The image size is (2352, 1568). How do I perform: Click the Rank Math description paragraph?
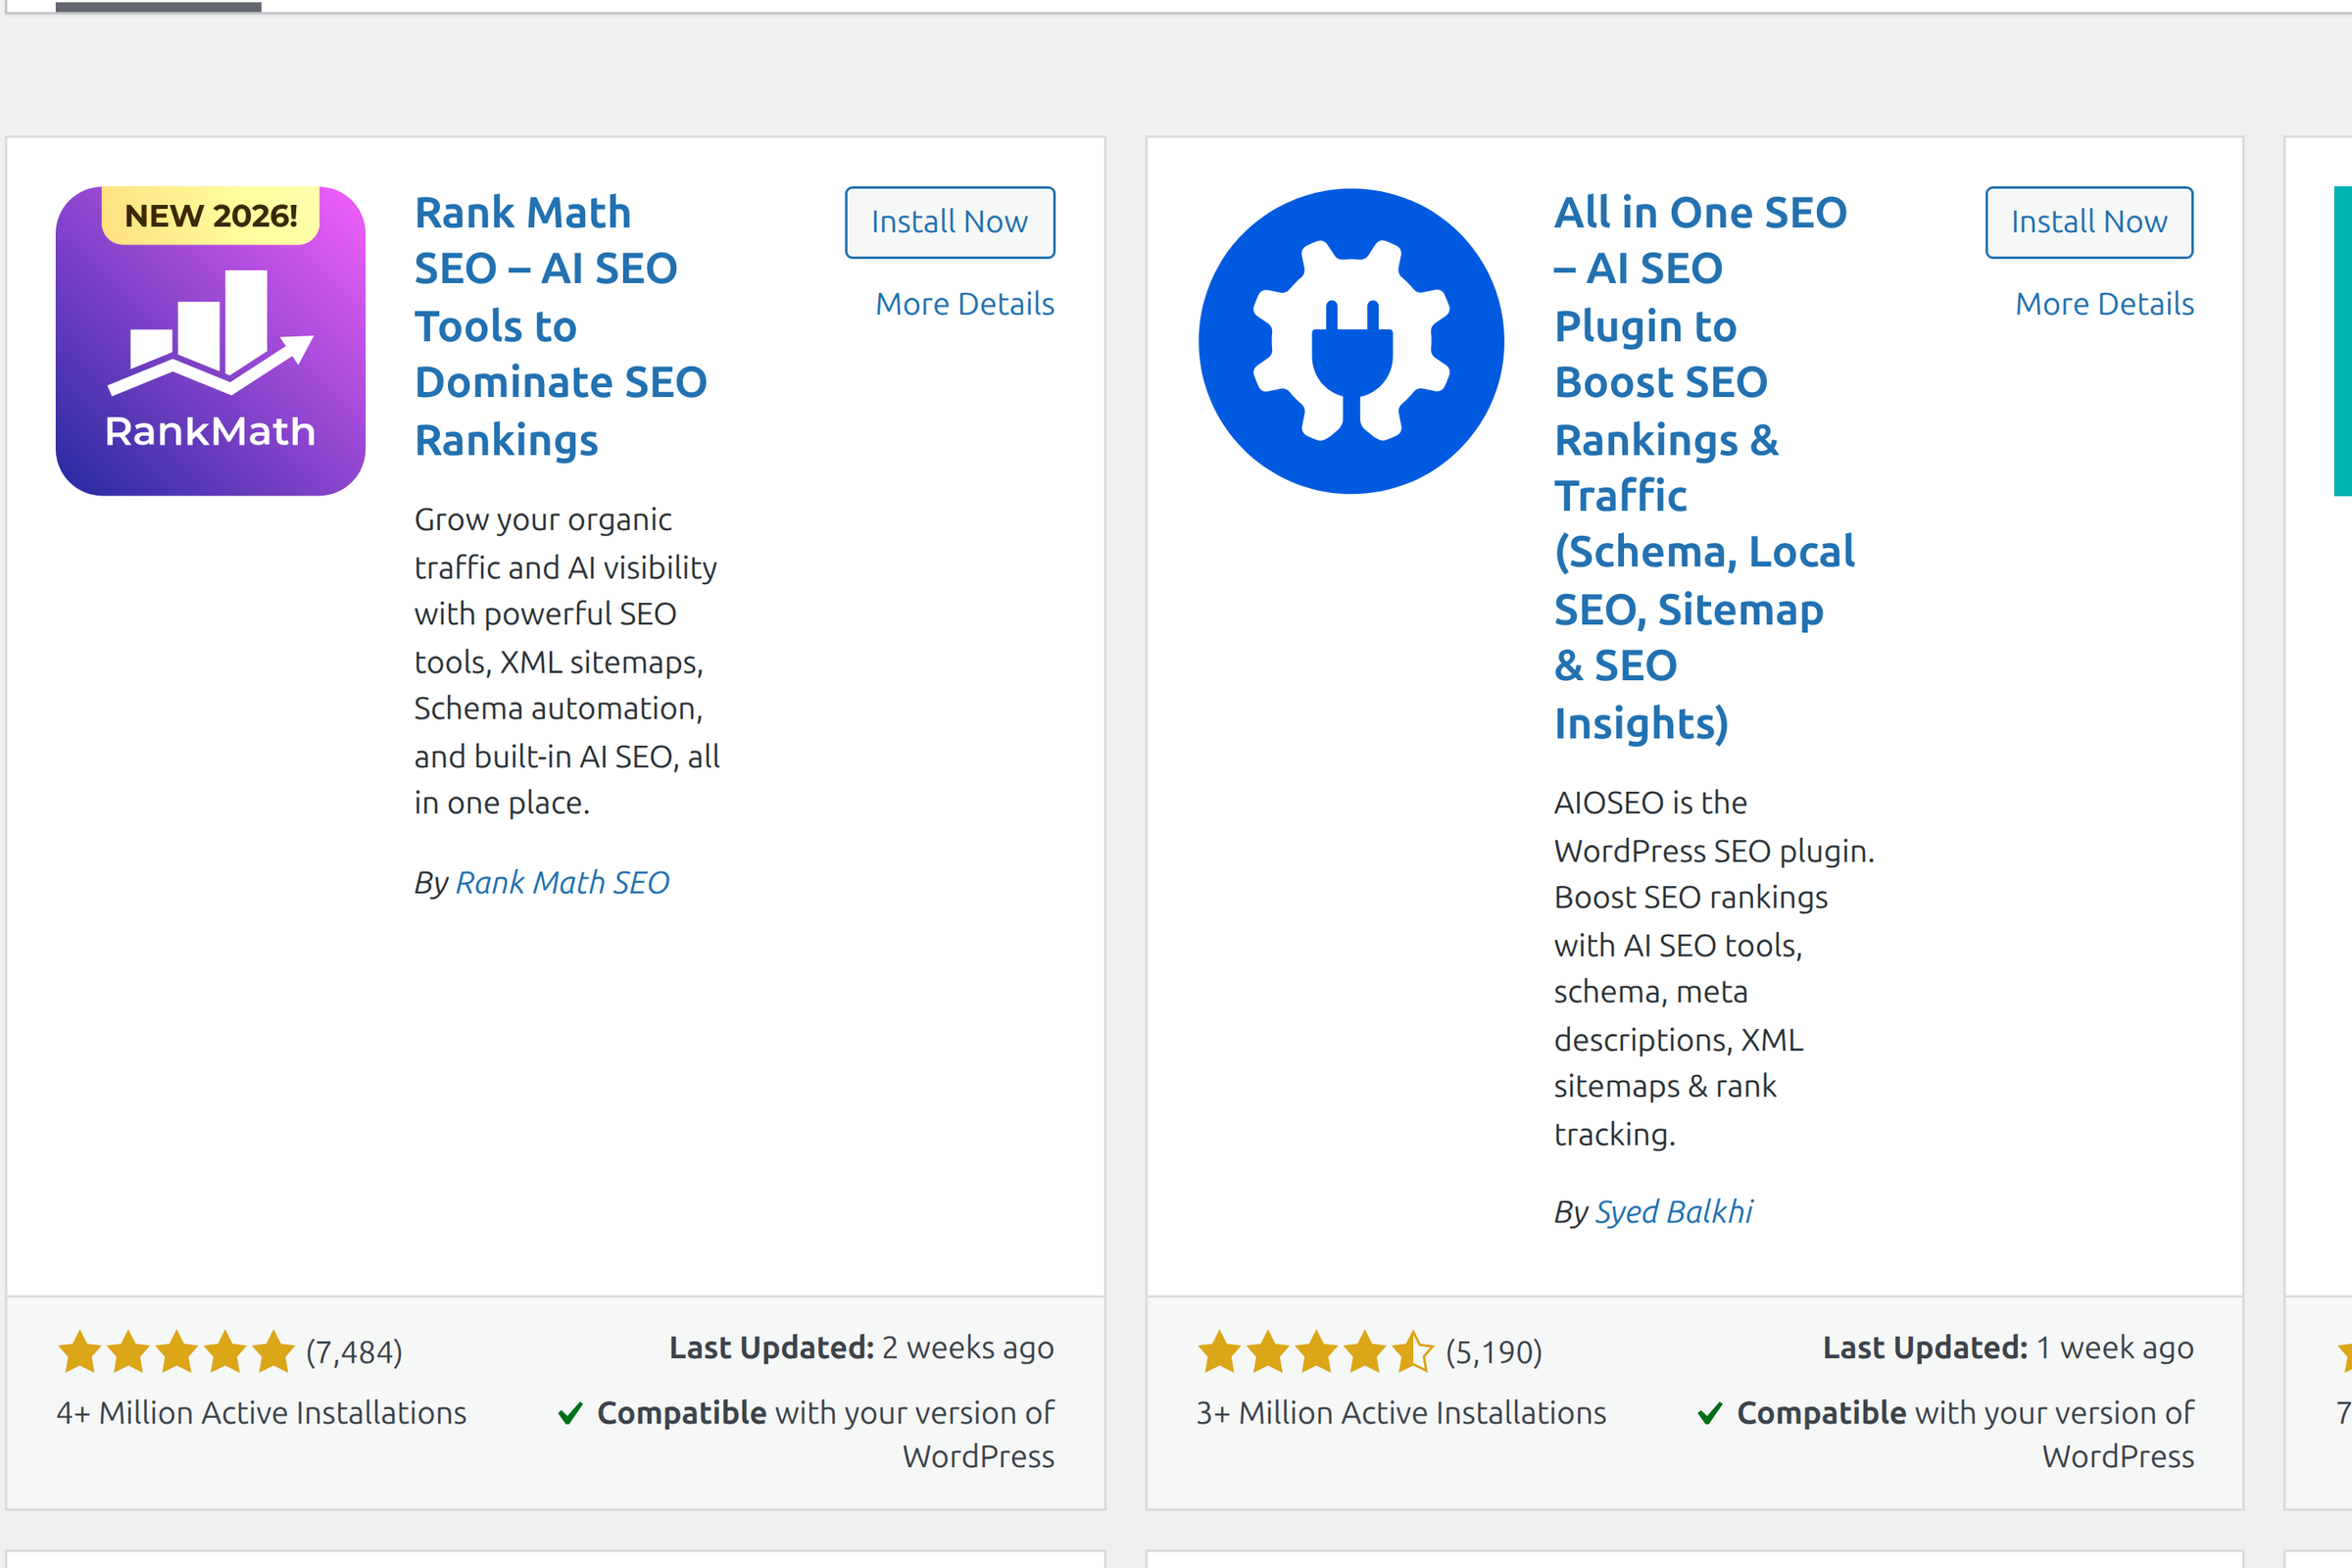(567, 661)
